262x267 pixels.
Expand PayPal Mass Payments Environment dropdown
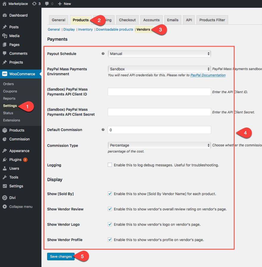(159, 69)
